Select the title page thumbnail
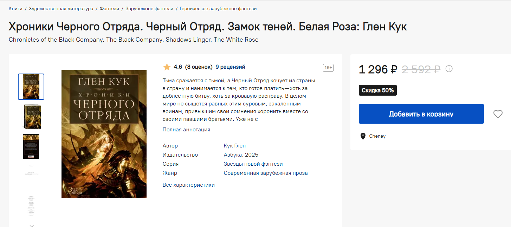This screenshot has height=227, width=511. (x=31, y=171)
